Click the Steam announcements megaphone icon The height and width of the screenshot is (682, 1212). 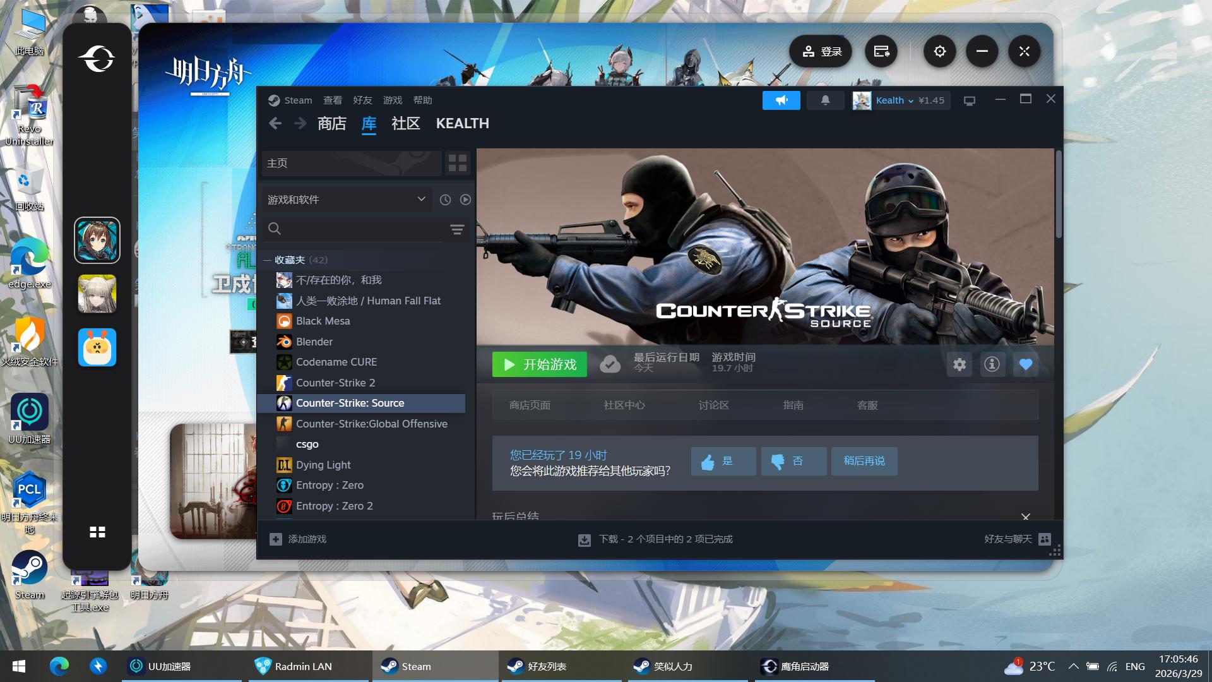click(x=781, y=100)
